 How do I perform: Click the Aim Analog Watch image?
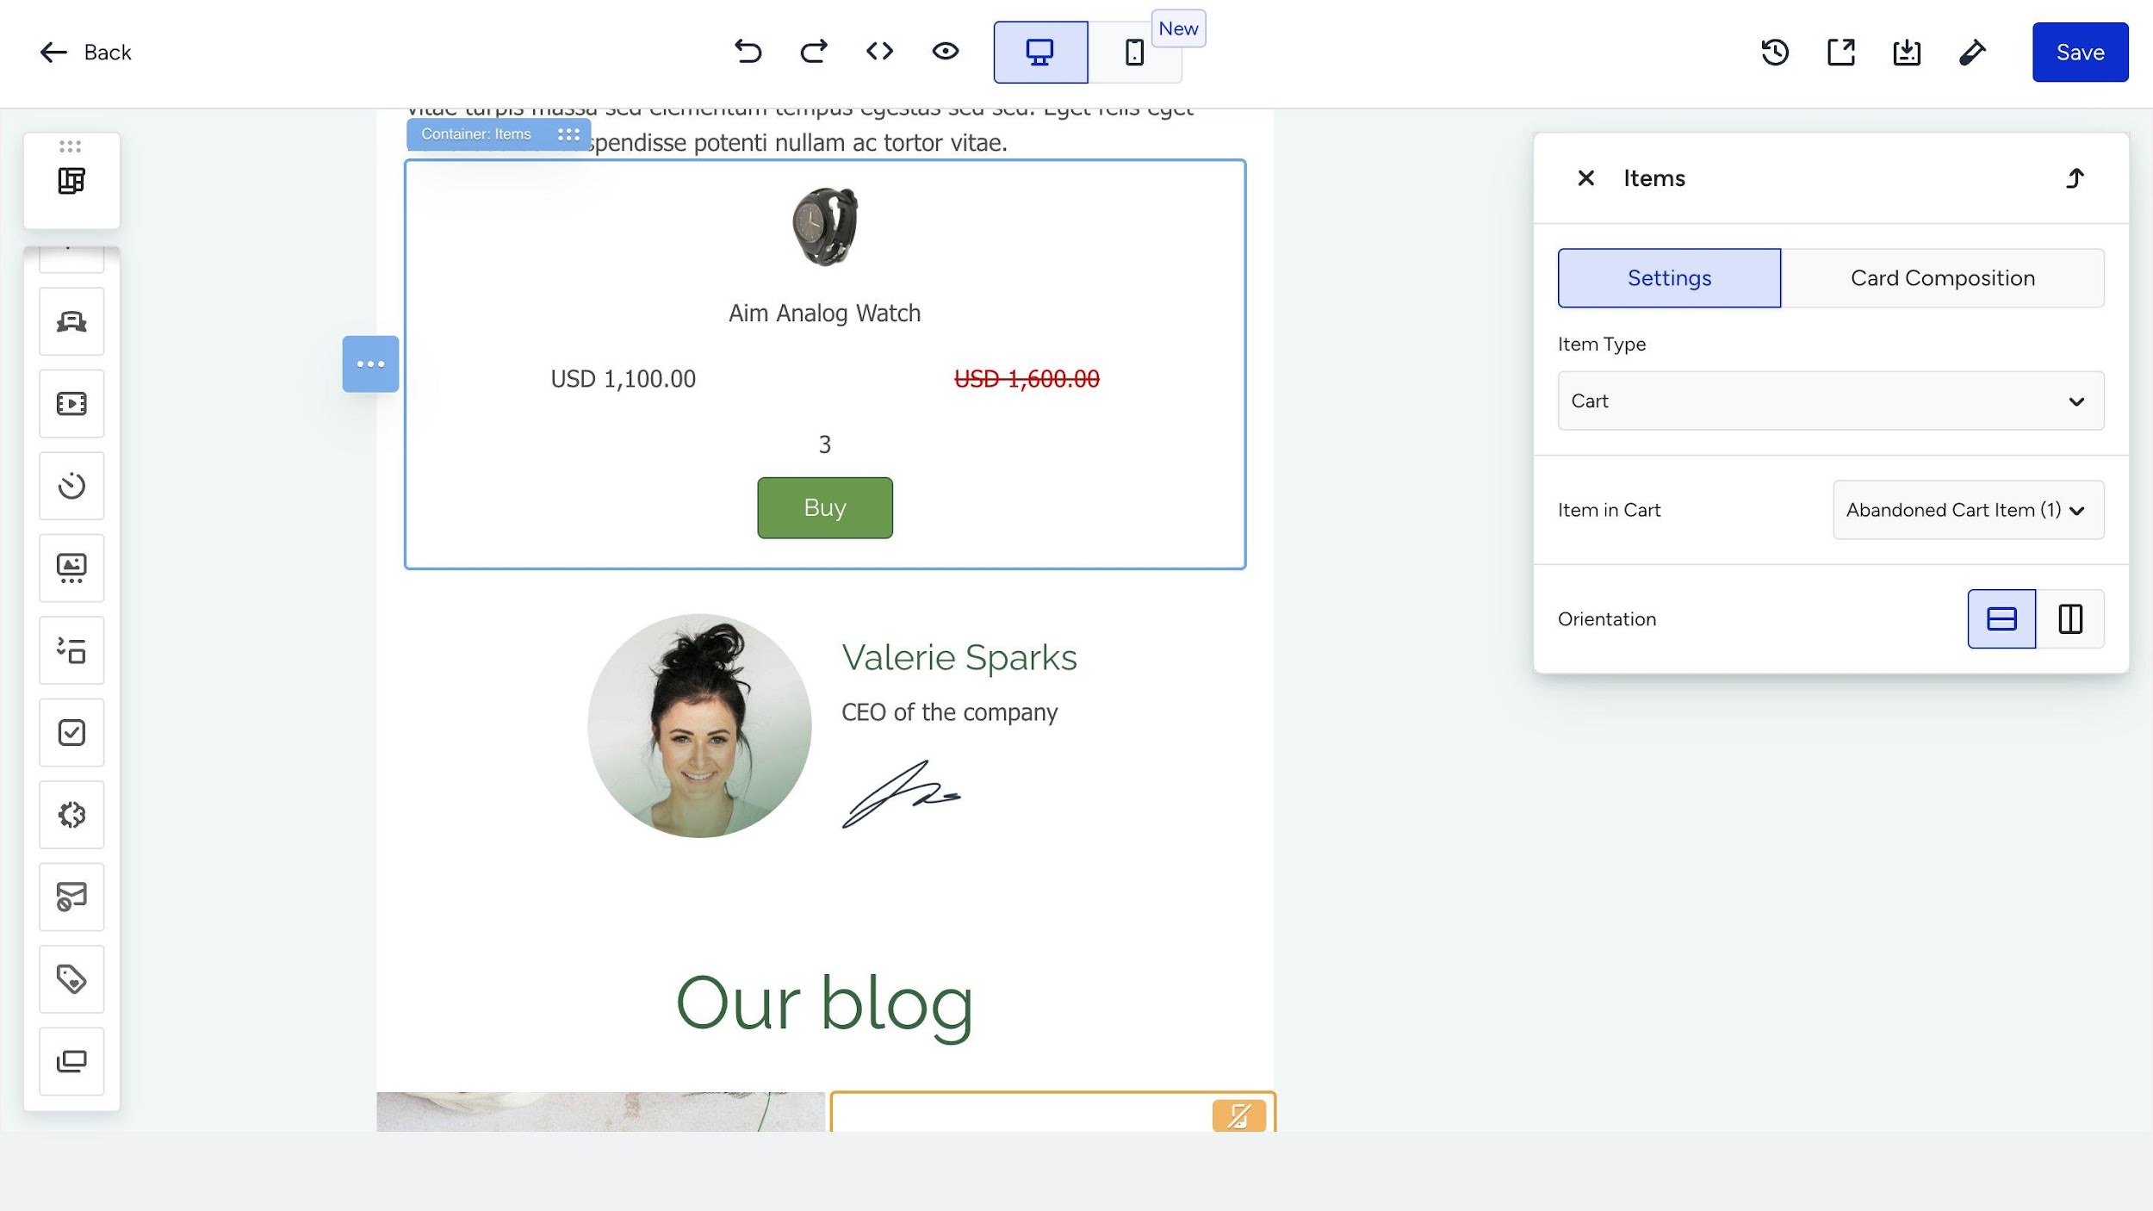coord(824,227)
